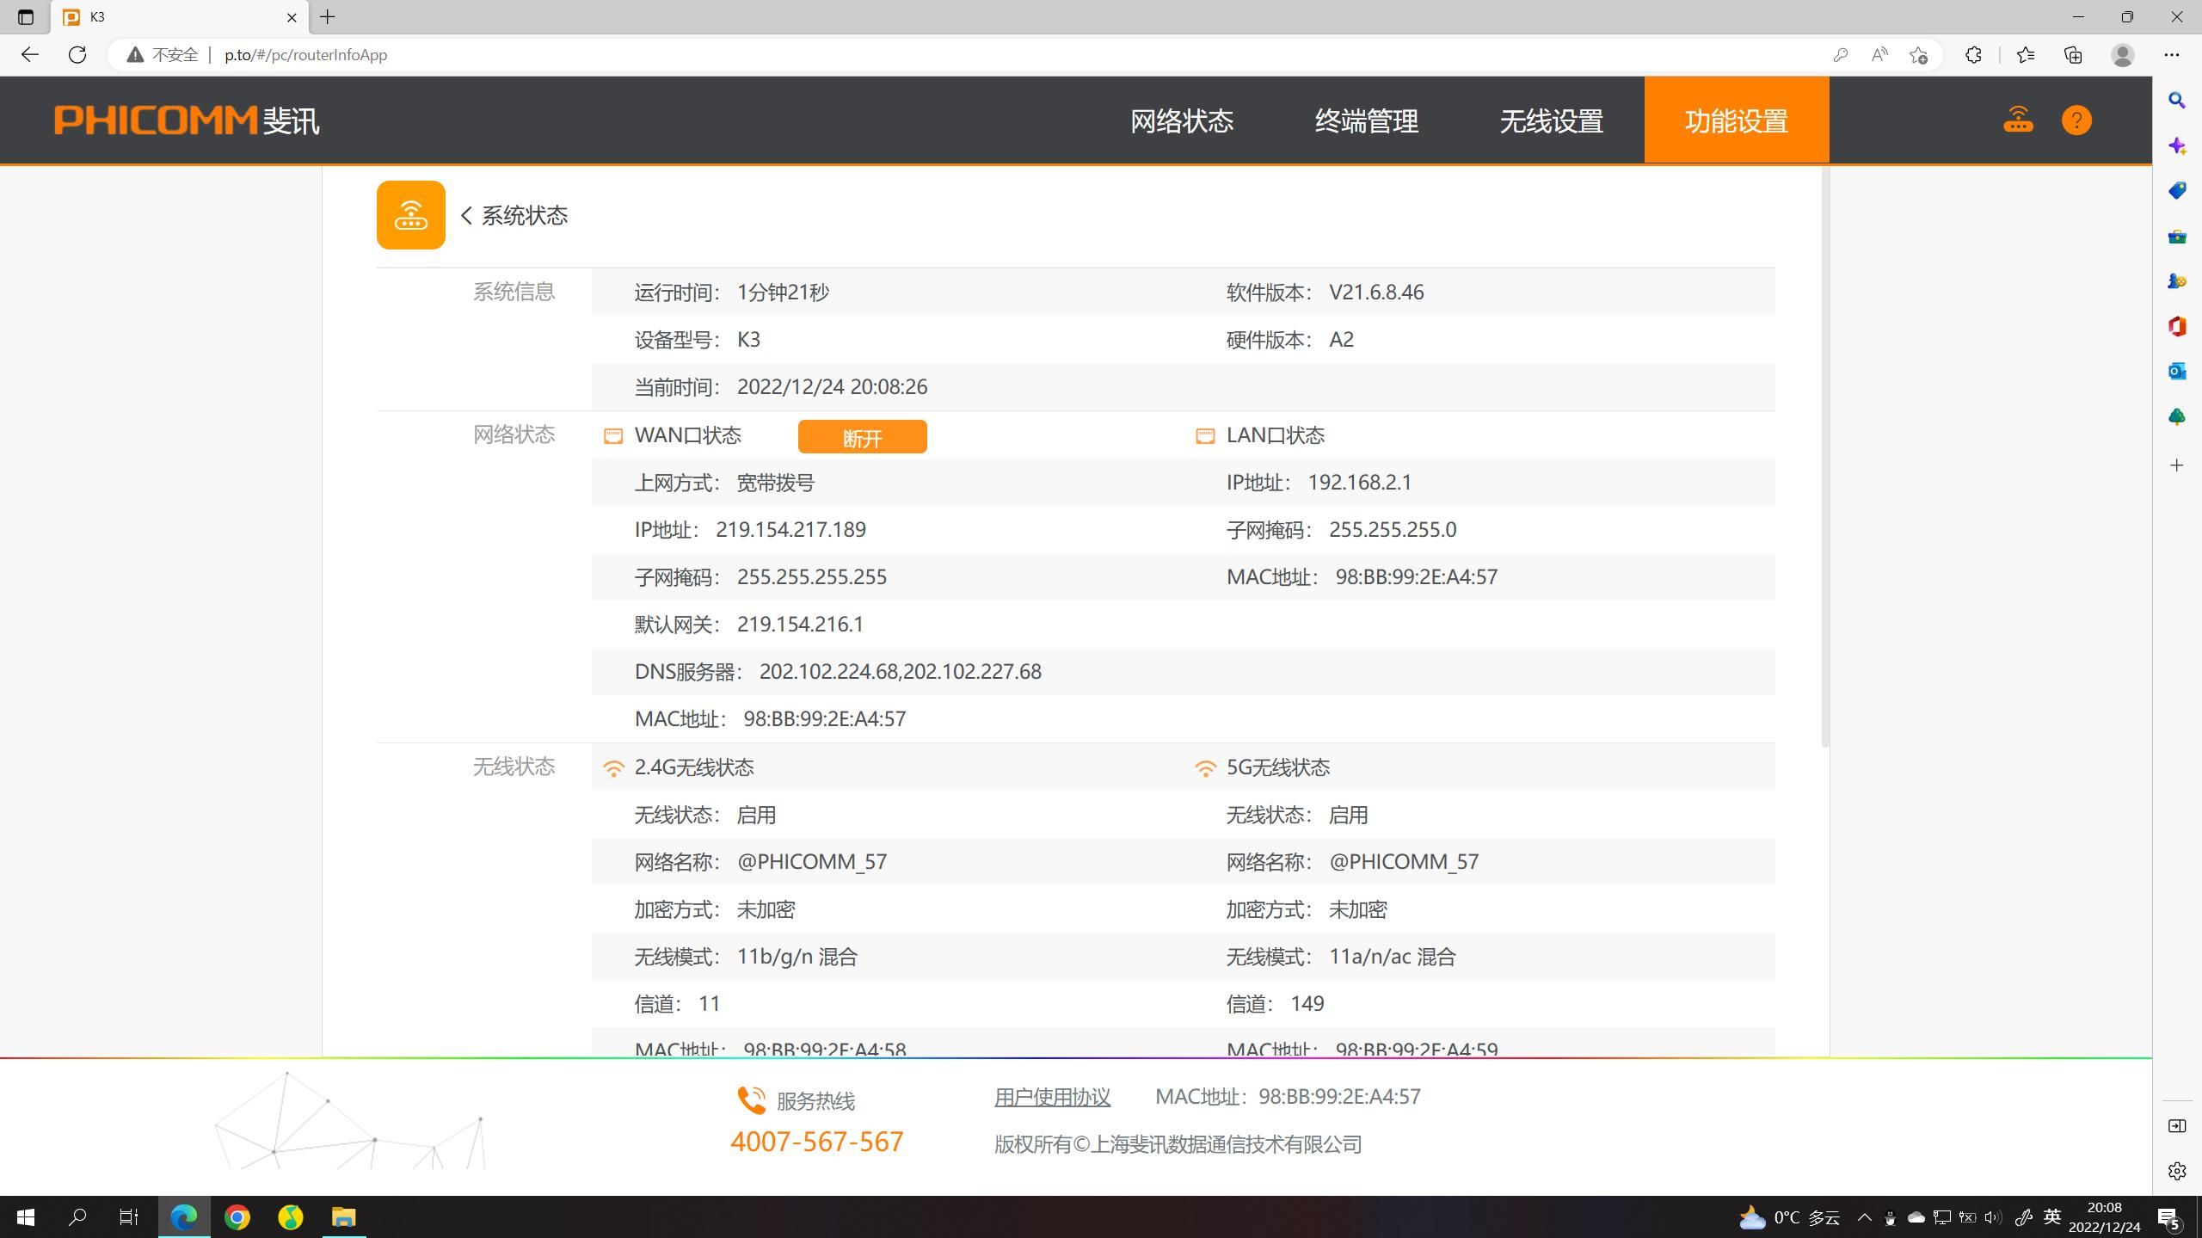The width and height of the screenshot is (2202, 1238).
Task: Click WAN IP address 219.154.217.189
Action: [790, 529]
